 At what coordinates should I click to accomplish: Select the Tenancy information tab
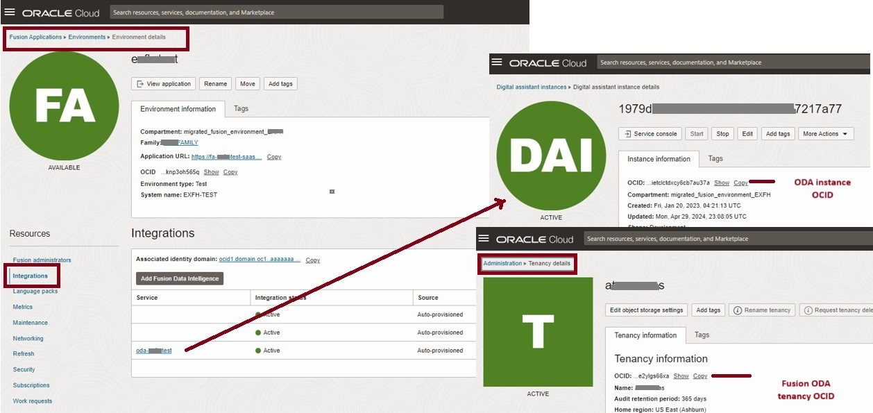click(645, 335)
